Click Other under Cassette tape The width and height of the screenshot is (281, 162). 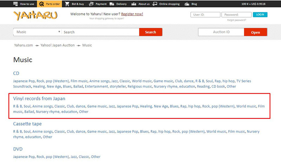click(x=47, y=137)
